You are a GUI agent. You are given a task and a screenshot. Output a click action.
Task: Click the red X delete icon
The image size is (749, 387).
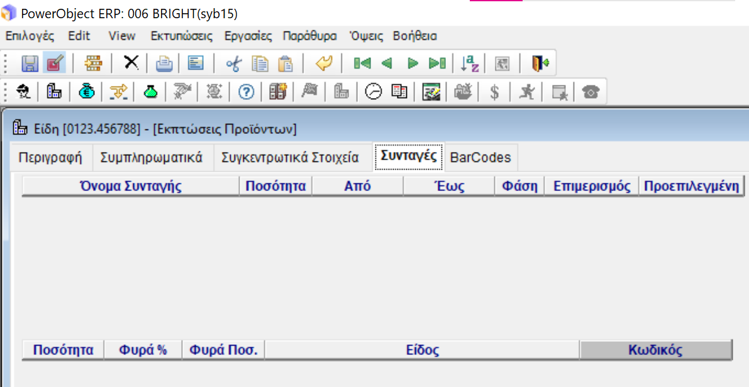(131, 63)
